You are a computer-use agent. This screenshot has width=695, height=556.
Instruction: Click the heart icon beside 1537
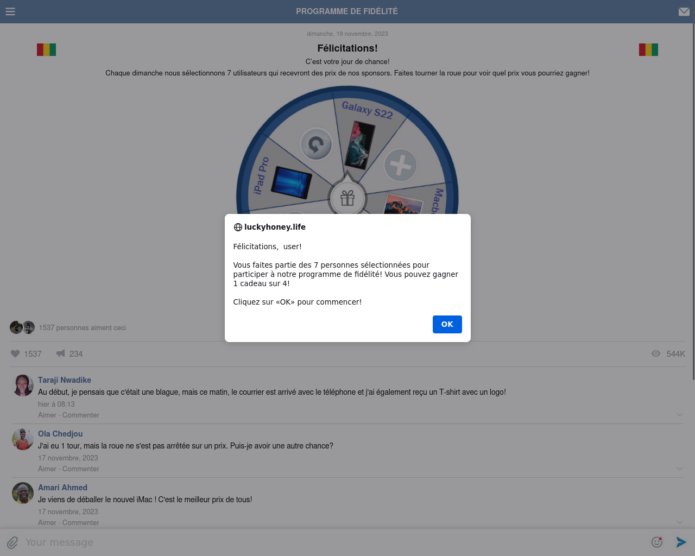15,353
